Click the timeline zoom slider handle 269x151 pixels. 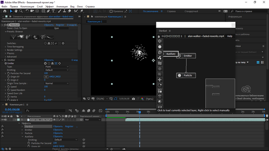[111, 149]
